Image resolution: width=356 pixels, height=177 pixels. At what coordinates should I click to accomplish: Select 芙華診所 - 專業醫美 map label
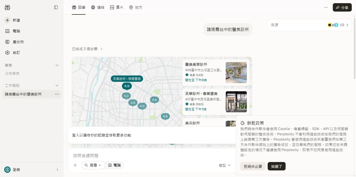[x=127, y=79]
